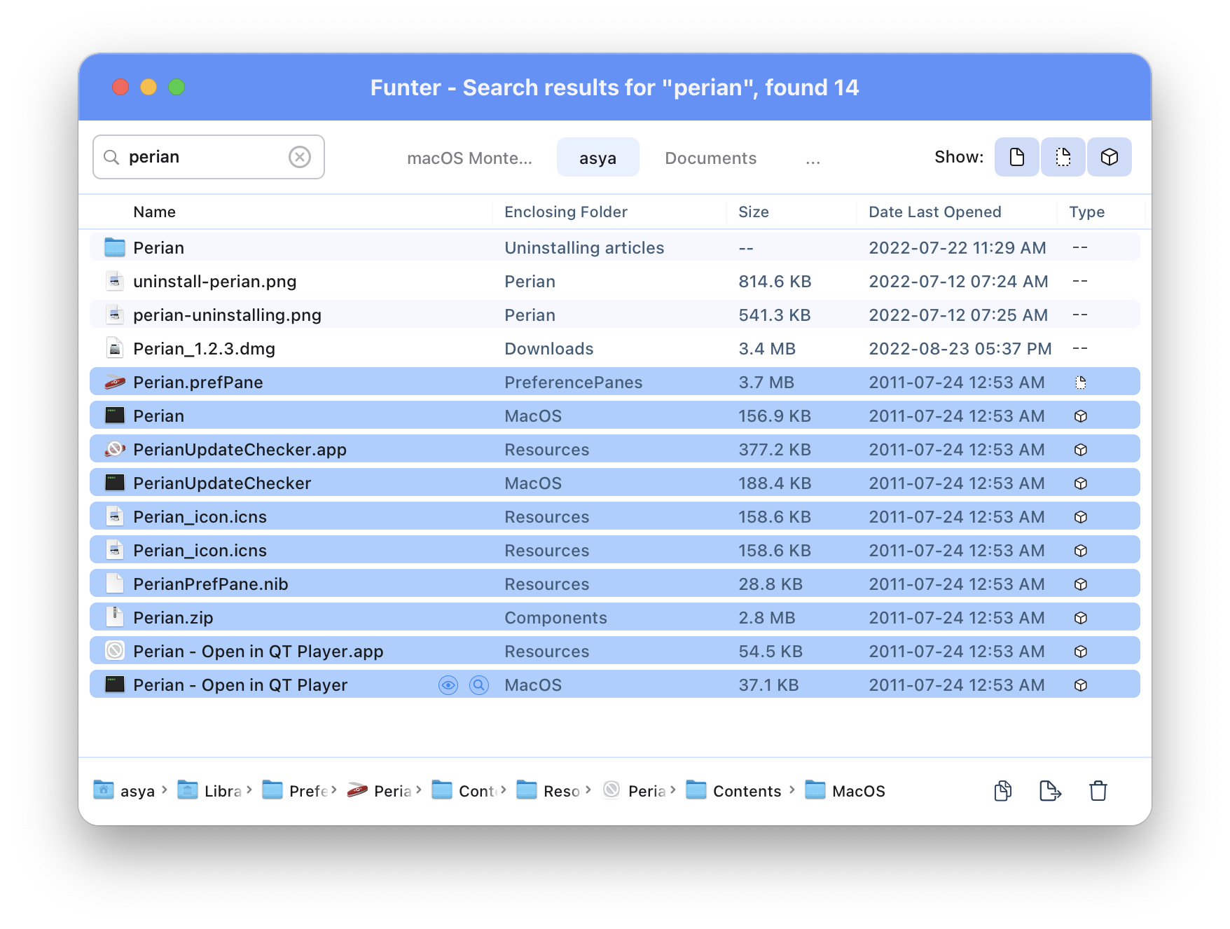The image size is (1230, 929).
Task: Select Downloads enclosing folder cell
Action: (x=548, y=348)
